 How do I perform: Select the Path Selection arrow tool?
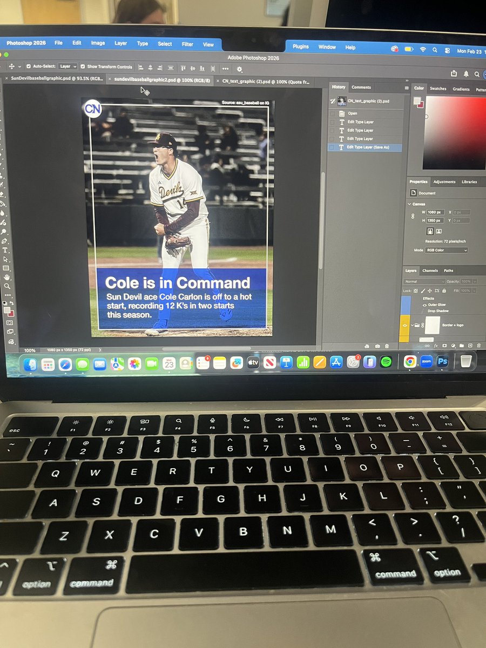[5, 259]
